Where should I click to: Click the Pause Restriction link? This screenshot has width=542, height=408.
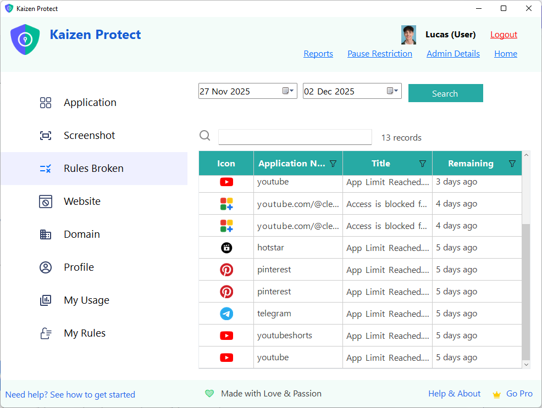click(x=379, y=54)
